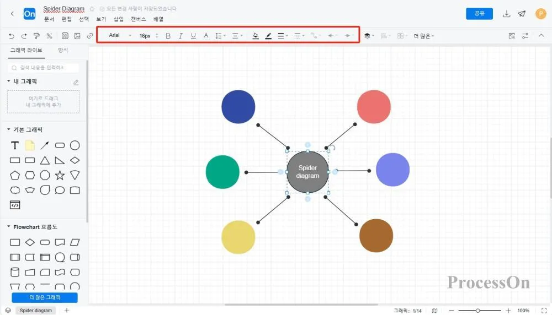Click the dotted background square icon
Viewport: 552px width, 315px height.
pyautogui.click(x=65, y=36)
